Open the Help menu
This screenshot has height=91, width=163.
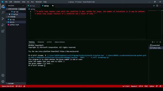pos(45,2)
